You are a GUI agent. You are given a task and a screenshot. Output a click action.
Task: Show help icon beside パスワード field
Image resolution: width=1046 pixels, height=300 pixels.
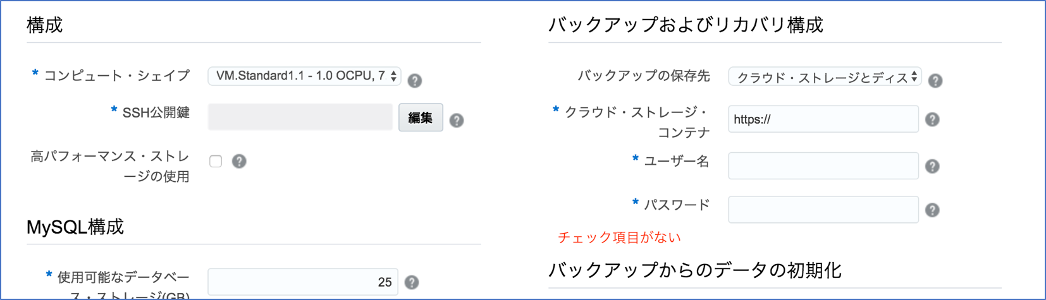[x=932, y=210]
